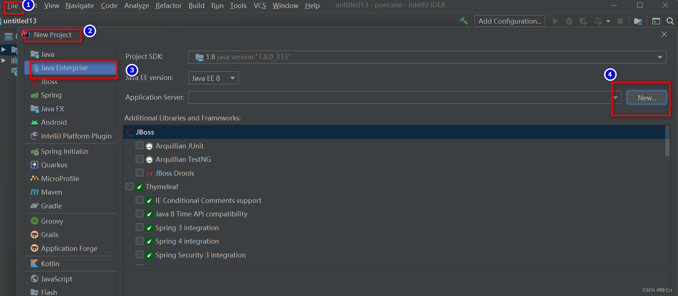Select Java Enterprise project type
The height and width of the screenshot is (296, 678).
71,68
